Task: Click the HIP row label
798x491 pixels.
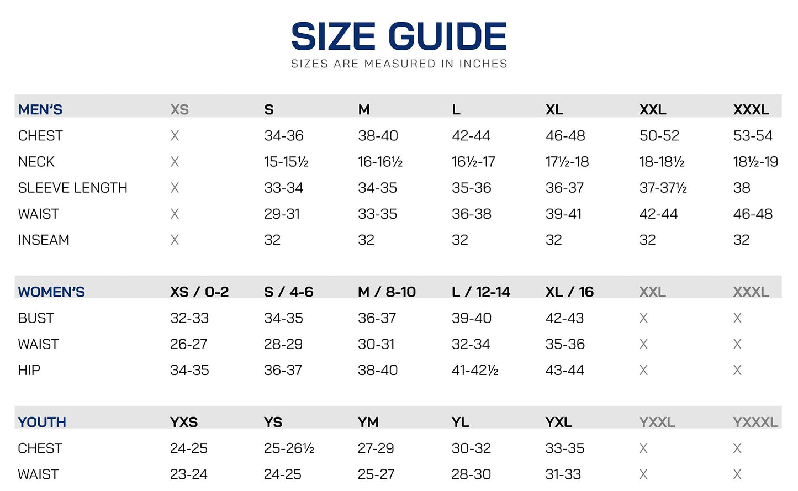Action: point(29,370)
